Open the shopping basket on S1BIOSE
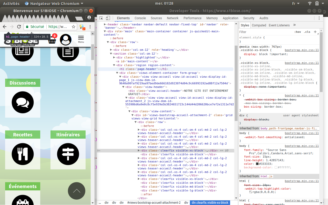 [52, 40]
